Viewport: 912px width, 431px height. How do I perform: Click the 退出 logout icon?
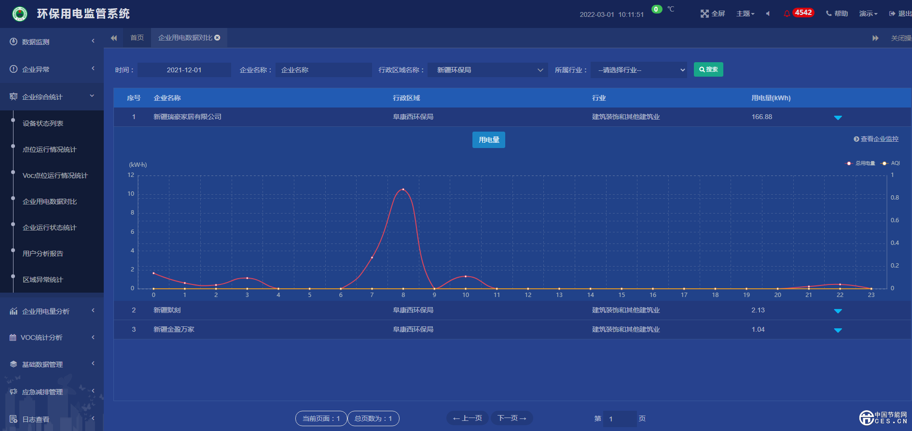892,13
